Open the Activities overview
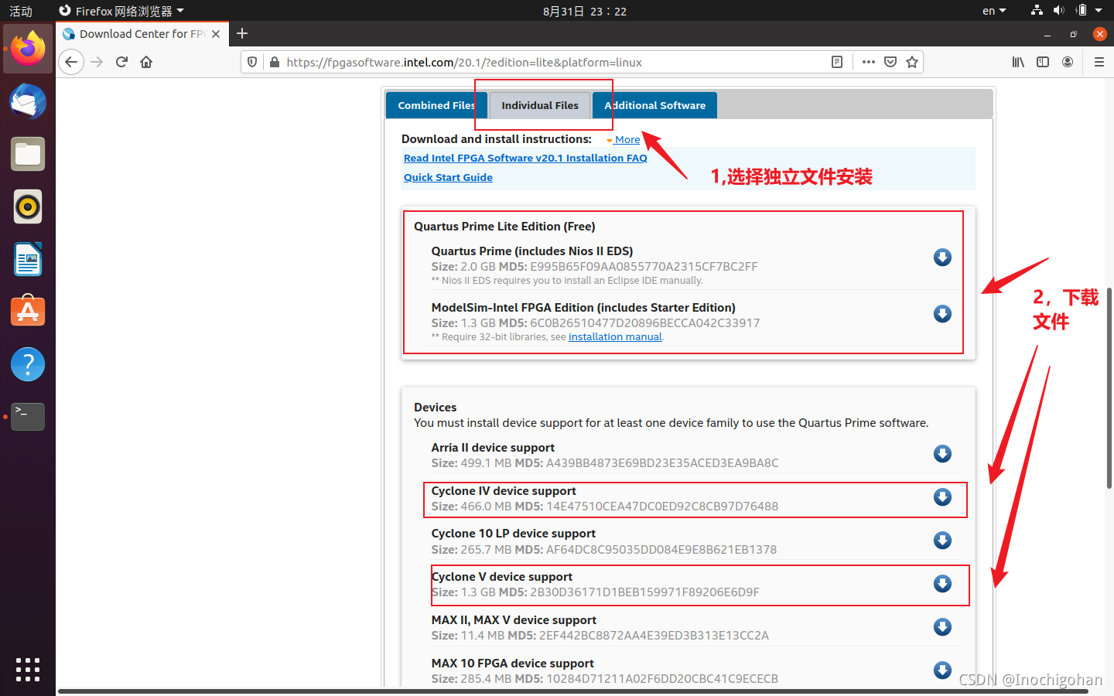 tap(21, 11)
